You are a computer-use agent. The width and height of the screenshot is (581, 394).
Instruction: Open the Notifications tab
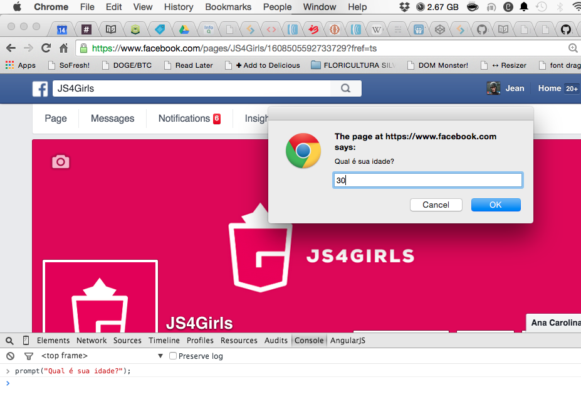(x=189, y=119)
